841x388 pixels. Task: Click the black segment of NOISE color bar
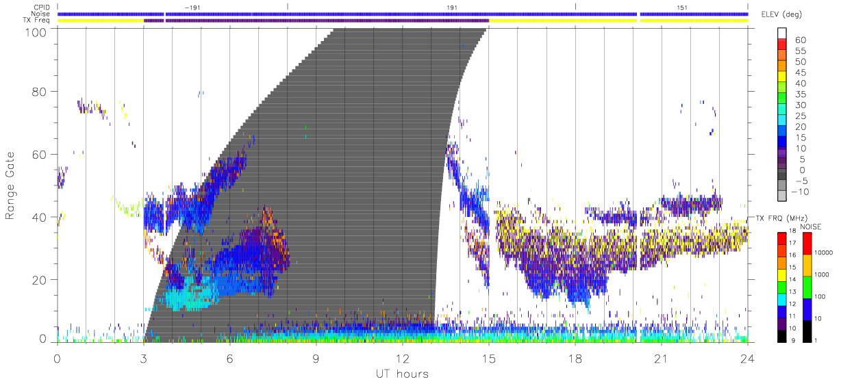click(x=808, y=330)
